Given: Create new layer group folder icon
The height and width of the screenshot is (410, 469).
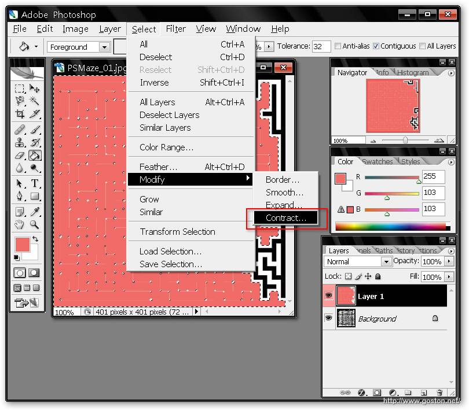Looking at the screenshot, I should pyautogui.click(x=408, y=393).
